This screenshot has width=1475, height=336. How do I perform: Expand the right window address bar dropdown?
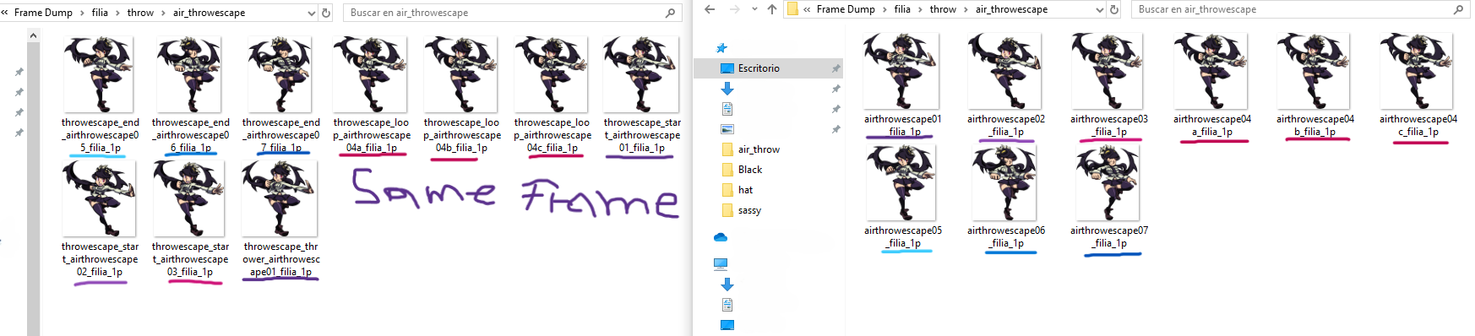[x=1100, y=9]
